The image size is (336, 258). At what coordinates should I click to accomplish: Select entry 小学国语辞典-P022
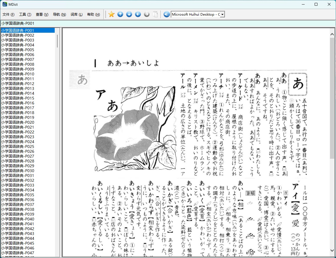28,132
